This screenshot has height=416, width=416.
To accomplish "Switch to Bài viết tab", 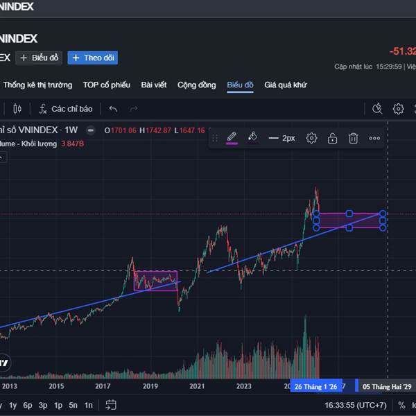I will (154, 85).
